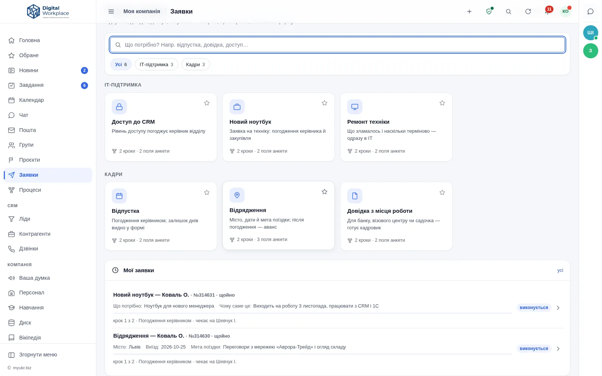Open the КО user avatar
This screenshot has width=602, height=376.
565,11
